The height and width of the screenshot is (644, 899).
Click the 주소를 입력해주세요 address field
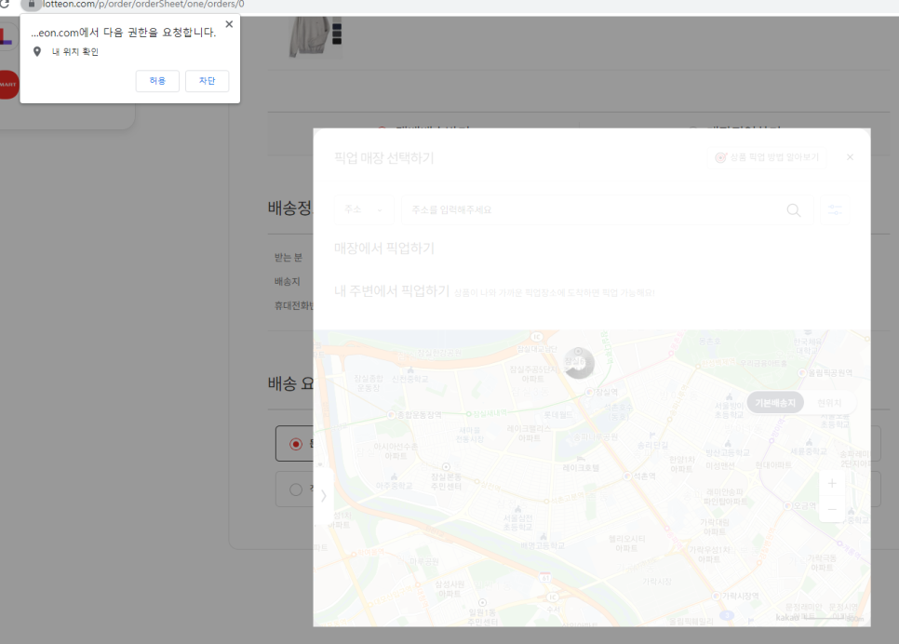(x=607, y=210)
